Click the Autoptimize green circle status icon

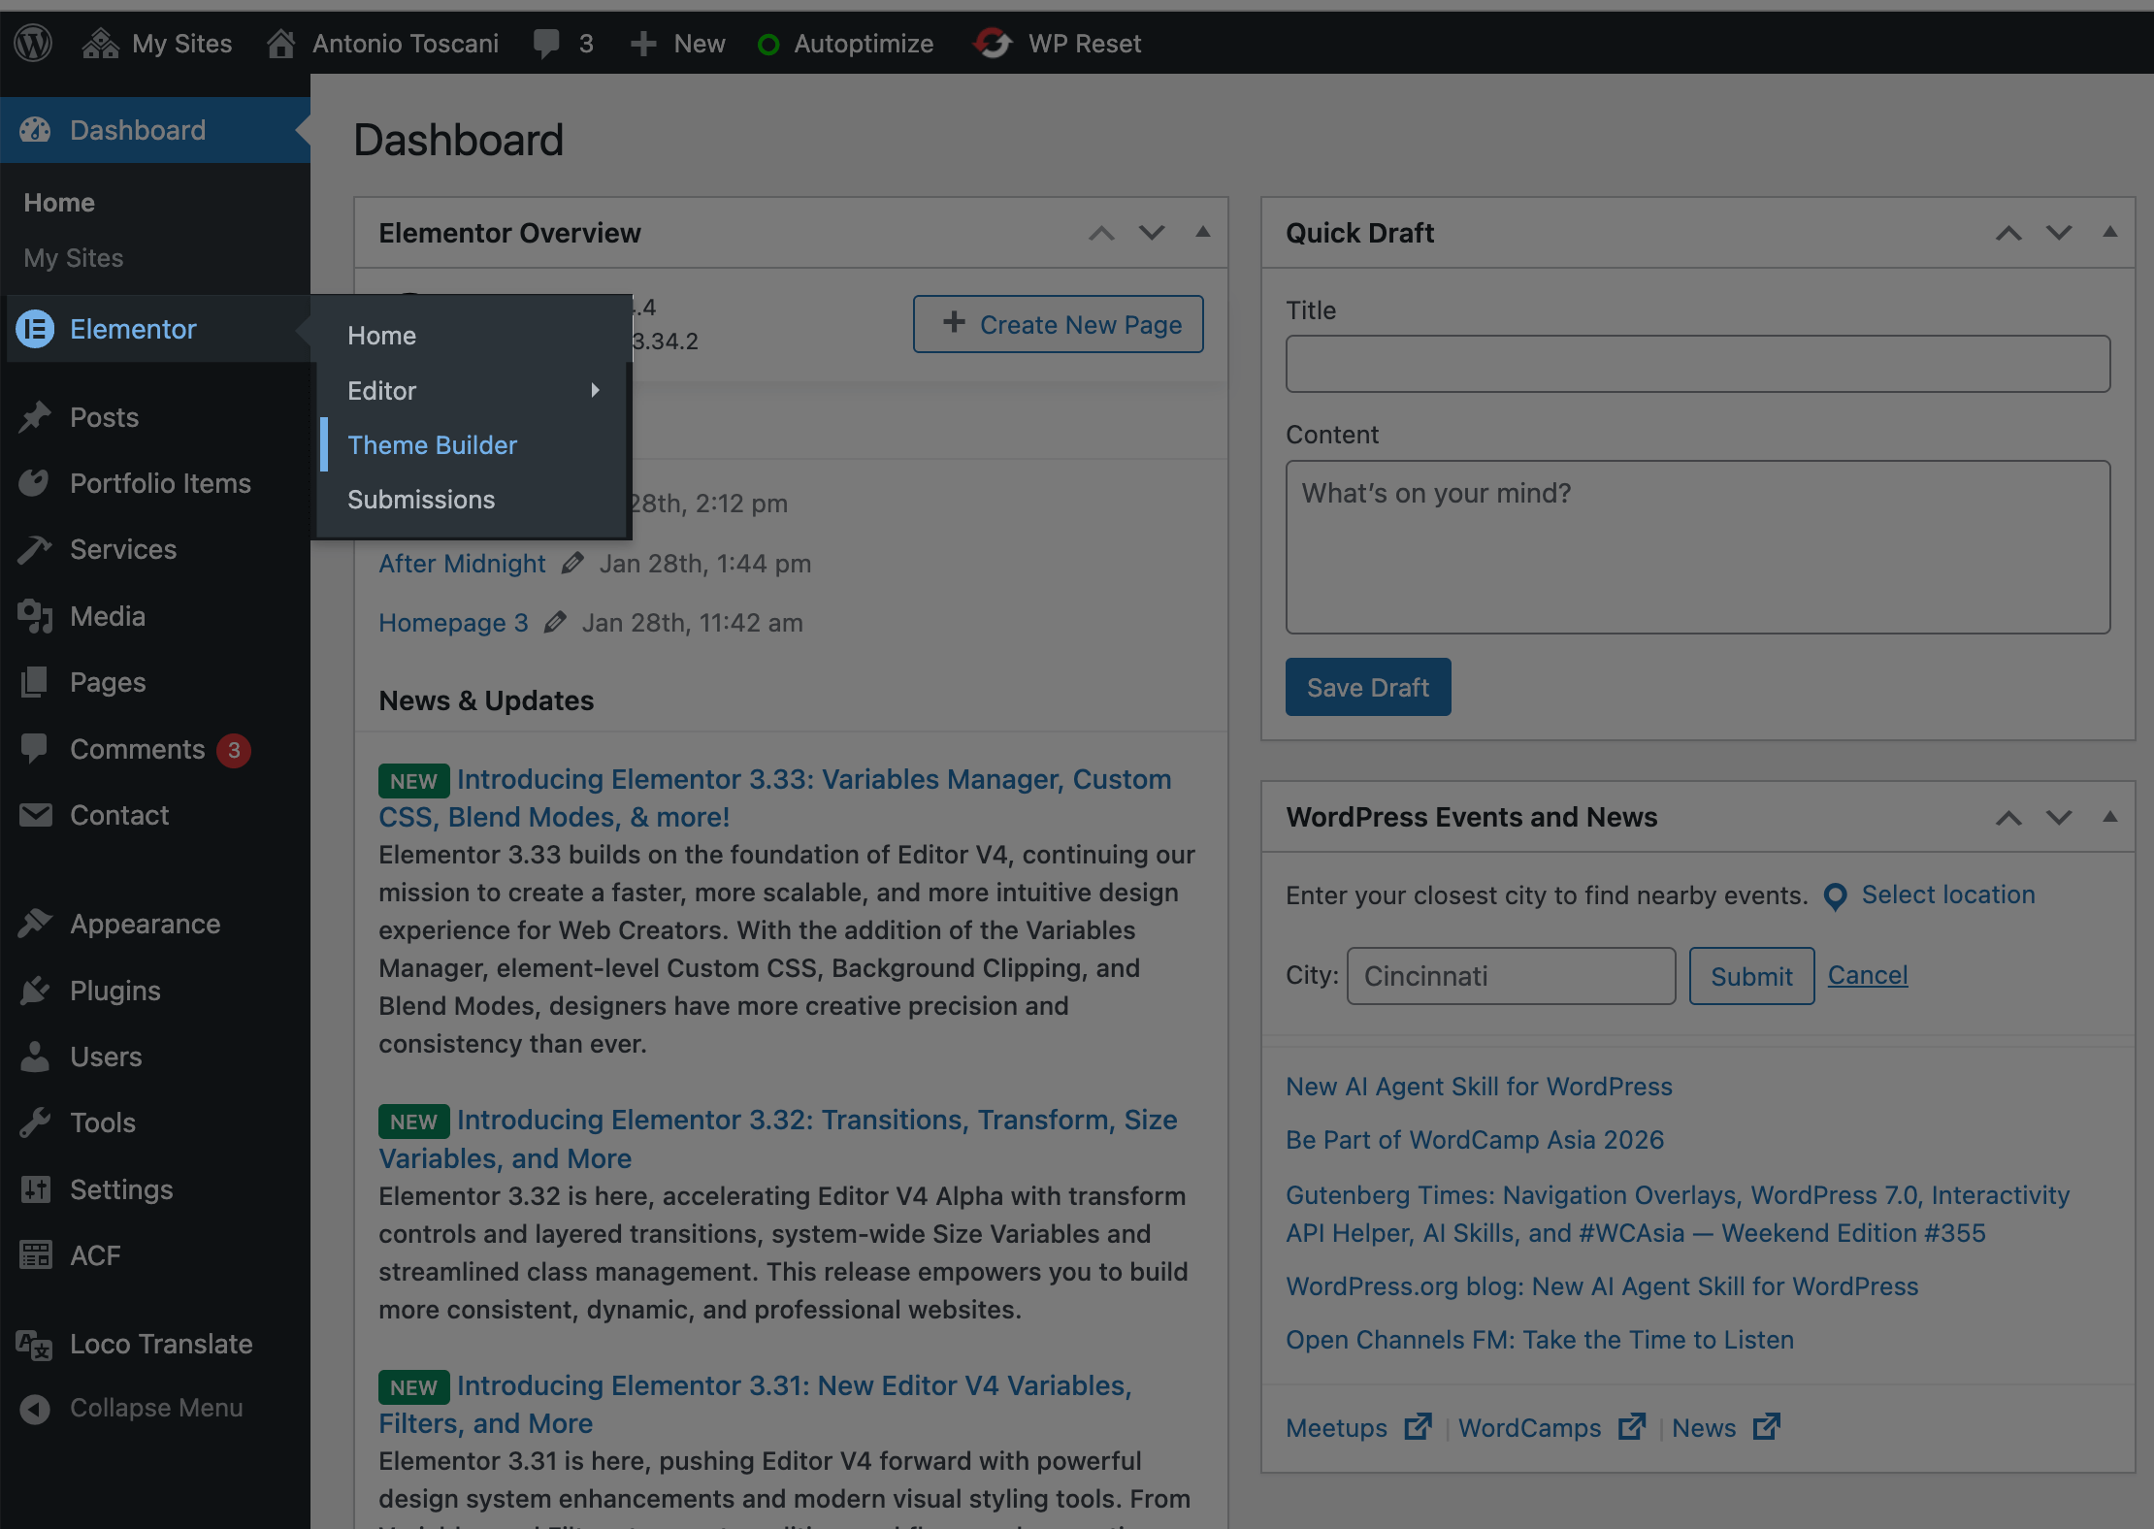pyautogui.click(x=768, y=44)
